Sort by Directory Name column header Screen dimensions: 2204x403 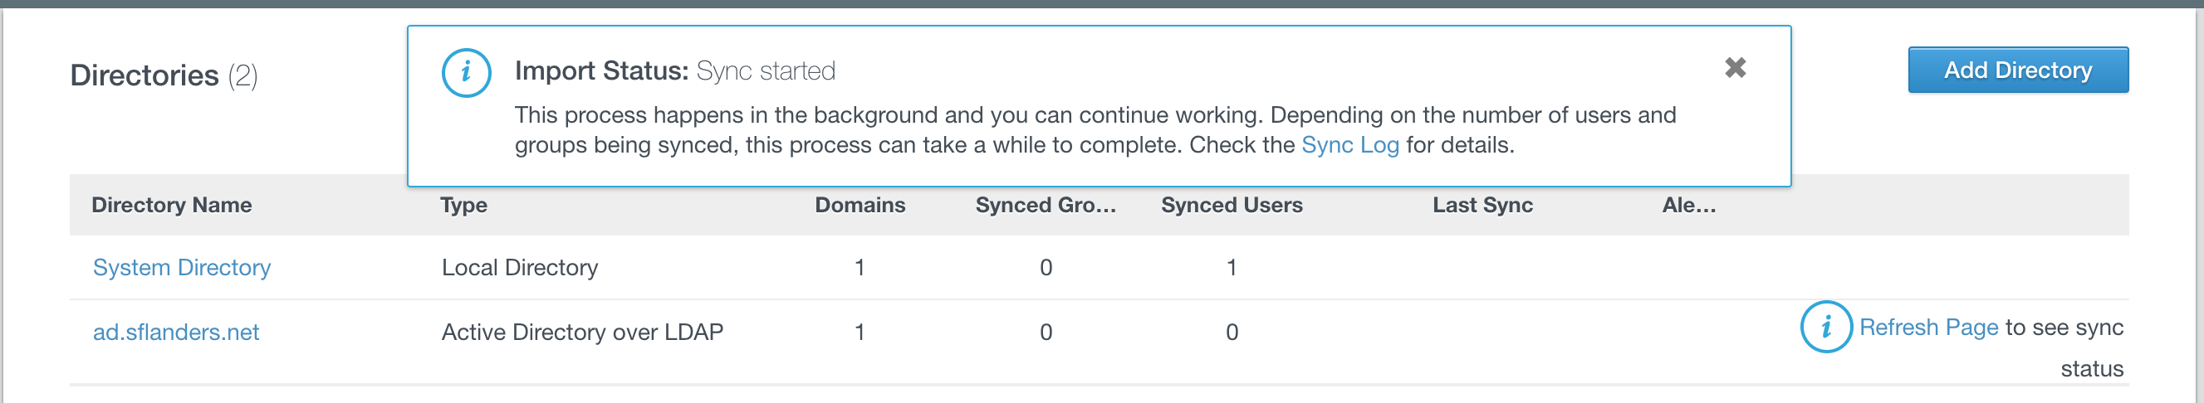[x=171, y=206]
